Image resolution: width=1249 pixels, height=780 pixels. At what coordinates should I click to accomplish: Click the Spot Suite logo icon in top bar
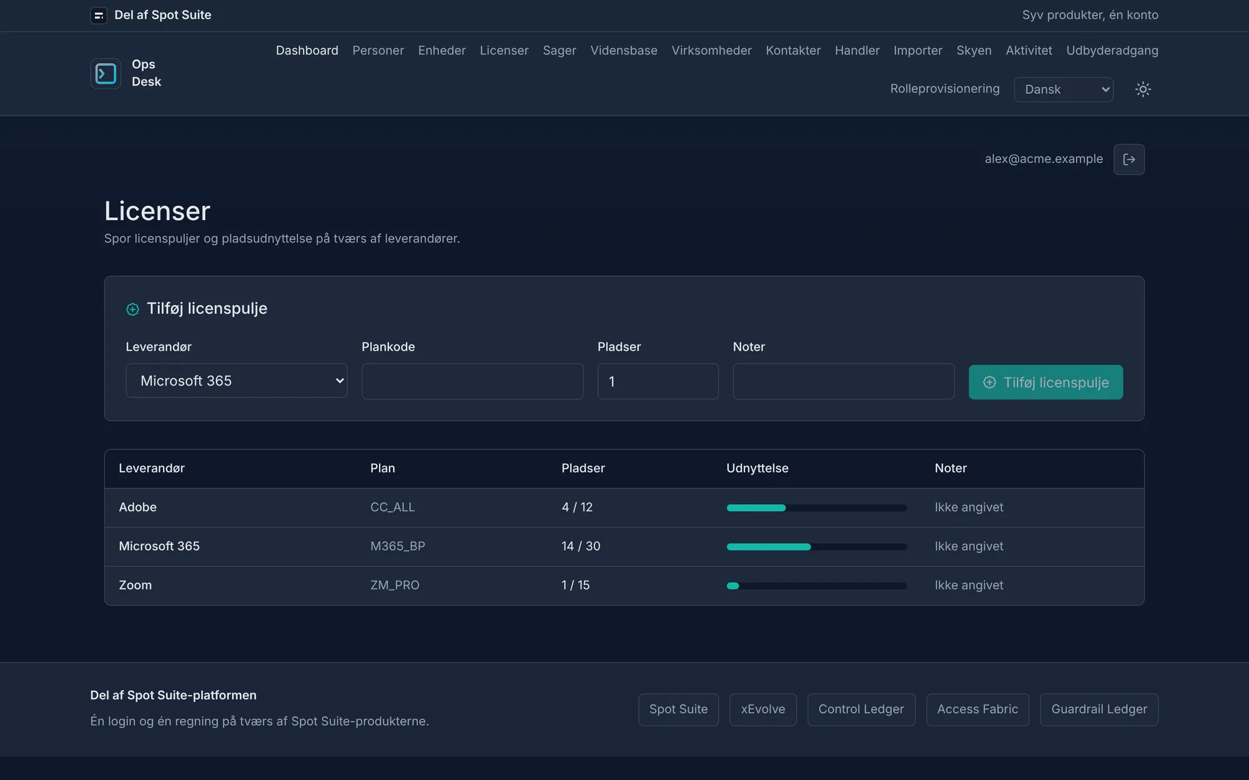[99, 15]
